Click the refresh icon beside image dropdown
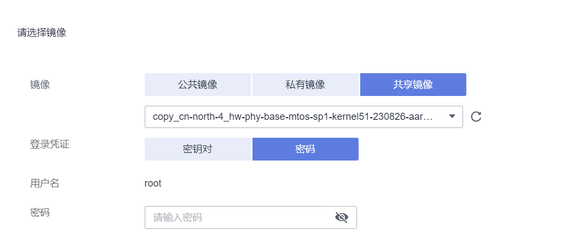 click(x=476, y=117)
